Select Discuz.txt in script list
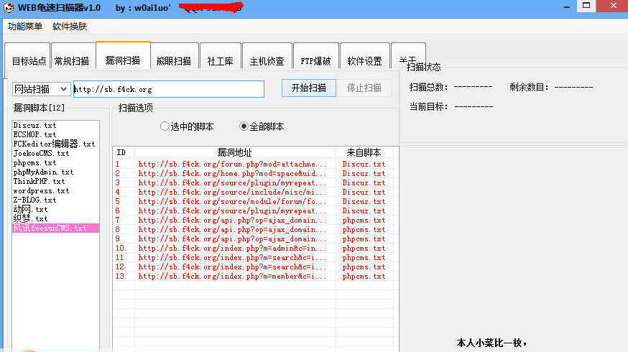The width and height of the screenshot is (628, 352). pos(55,125)
